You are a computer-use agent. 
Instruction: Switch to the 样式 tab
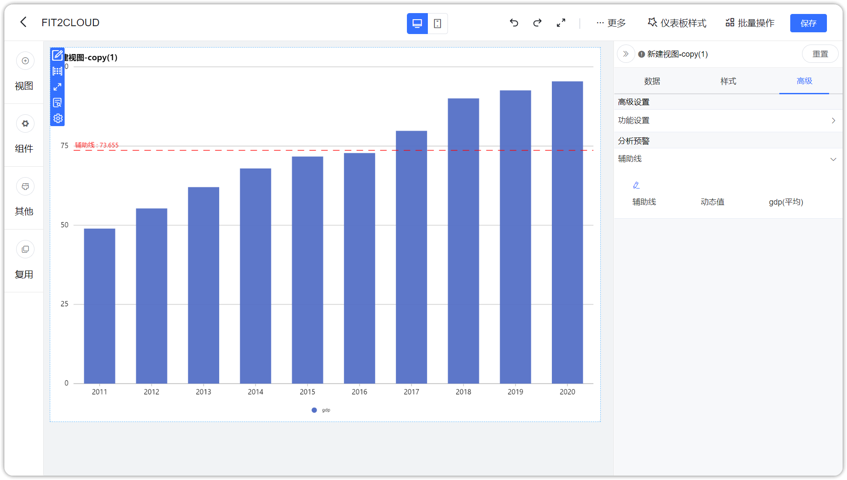click(728, 81)
